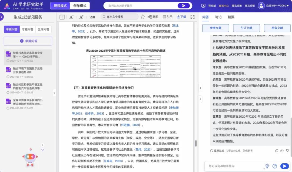The image size is (292, 172).
Task: Enter fullscreen reading mode icon
Action: [193, 17]
